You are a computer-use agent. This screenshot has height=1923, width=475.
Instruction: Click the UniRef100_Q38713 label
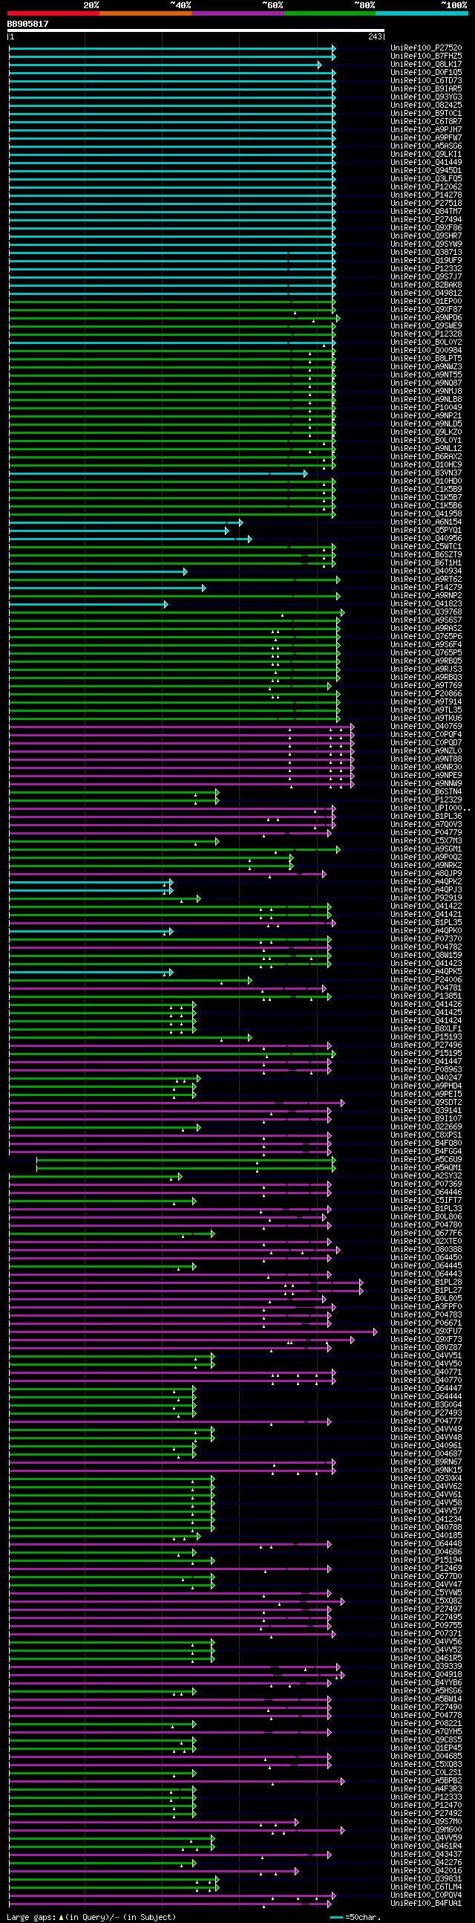(x=426, y=253)
